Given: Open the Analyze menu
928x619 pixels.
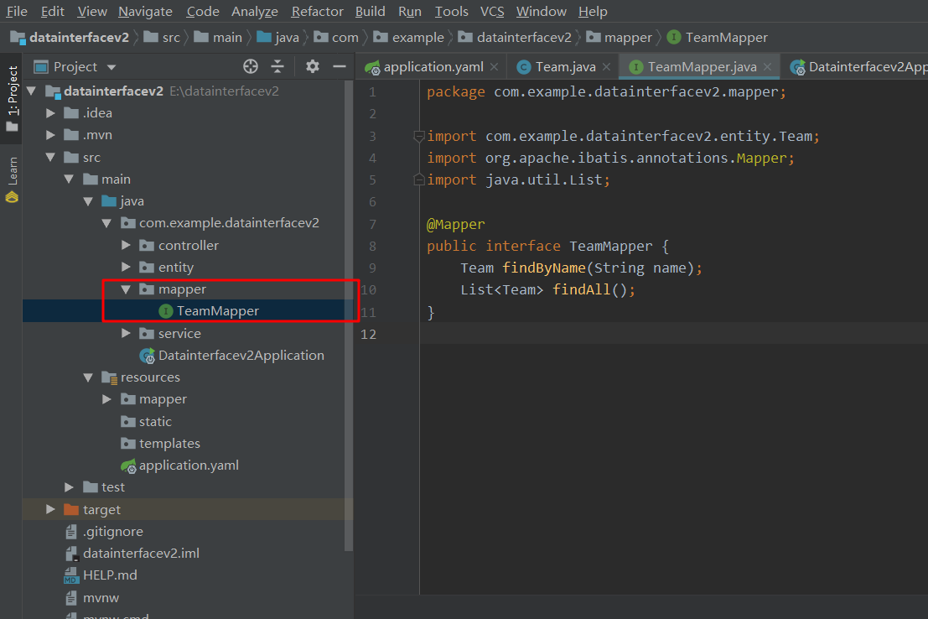Looking at the screenshot, I should click(255, 11).
